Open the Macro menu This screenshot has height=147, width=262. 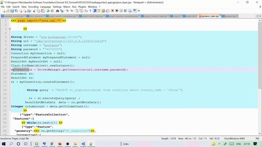pyautogui.click(x=67, y=7)
